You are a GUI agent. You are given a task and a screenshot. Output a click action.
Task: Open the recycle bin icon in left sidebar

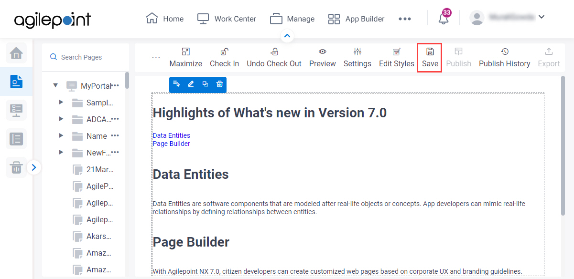tap(16, 167)
